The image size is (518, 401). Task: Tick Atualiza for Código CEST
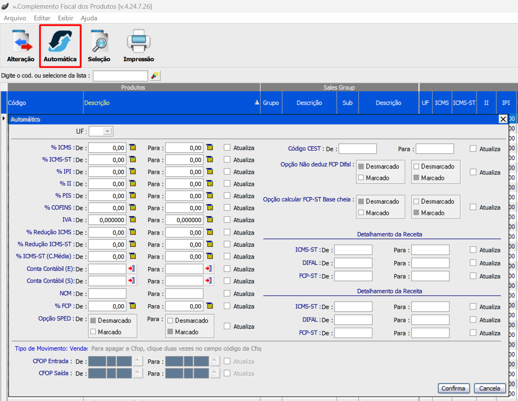pos(473,149)
